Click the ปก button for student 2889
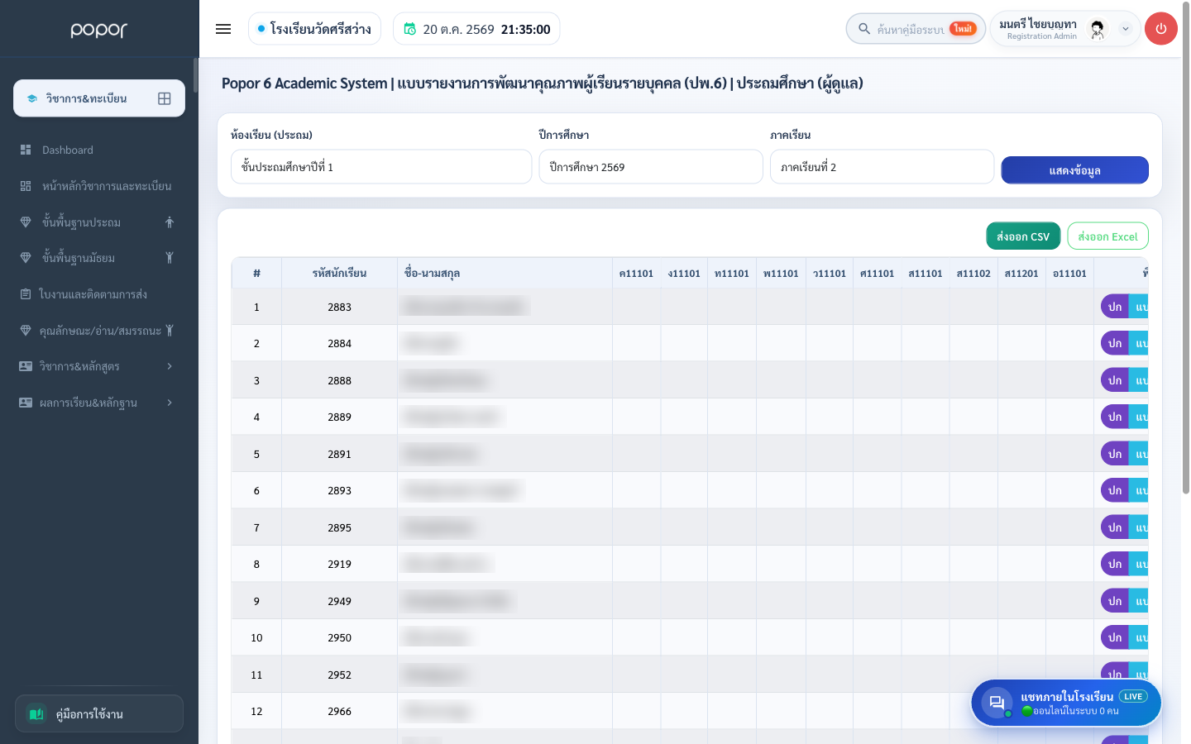 (1115, 417)
